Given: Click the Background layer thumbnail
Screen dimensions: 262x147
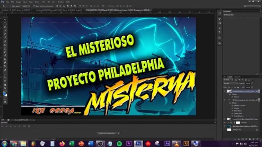Looking at the screenshot, I should pos(229,130).
